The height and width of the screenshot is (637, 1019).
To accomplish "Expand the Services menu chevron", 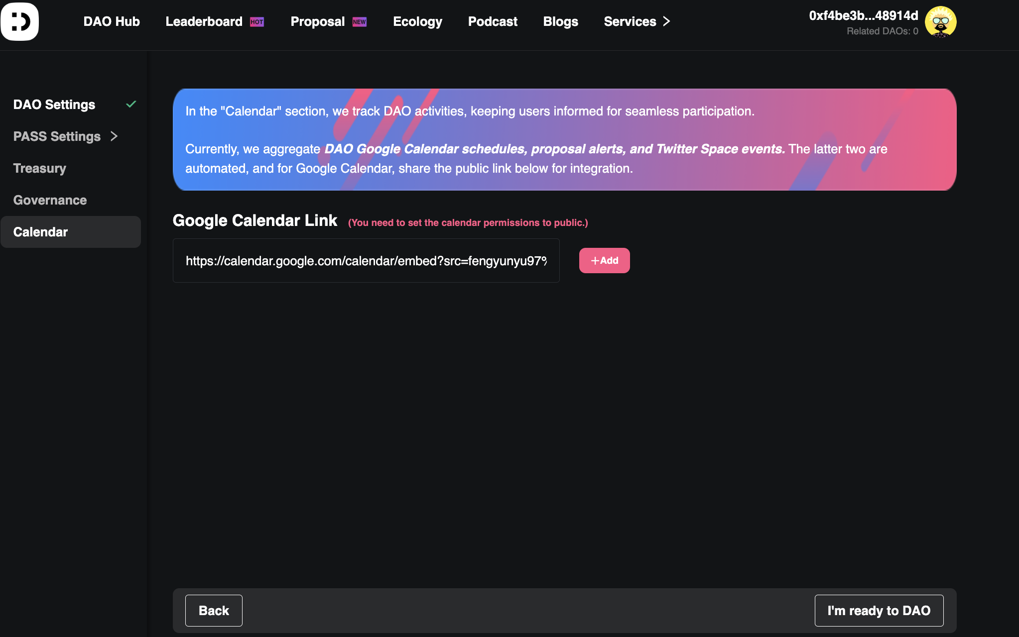I will 666,21.
